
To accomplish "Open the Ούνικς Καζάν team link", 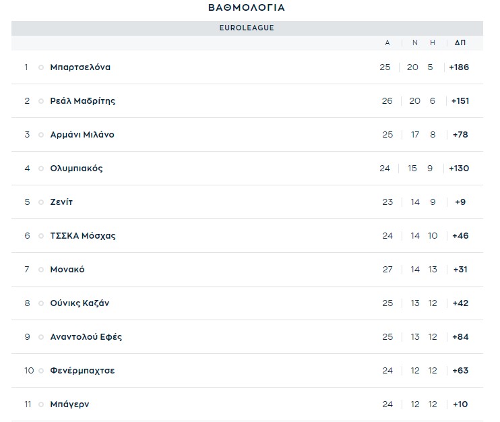I will [80, 303].
